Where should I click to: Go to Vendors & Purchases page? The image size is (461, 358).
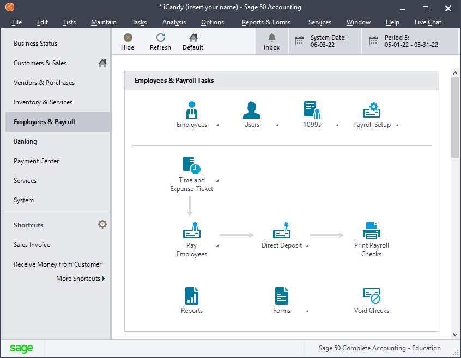tap(58, 83)
